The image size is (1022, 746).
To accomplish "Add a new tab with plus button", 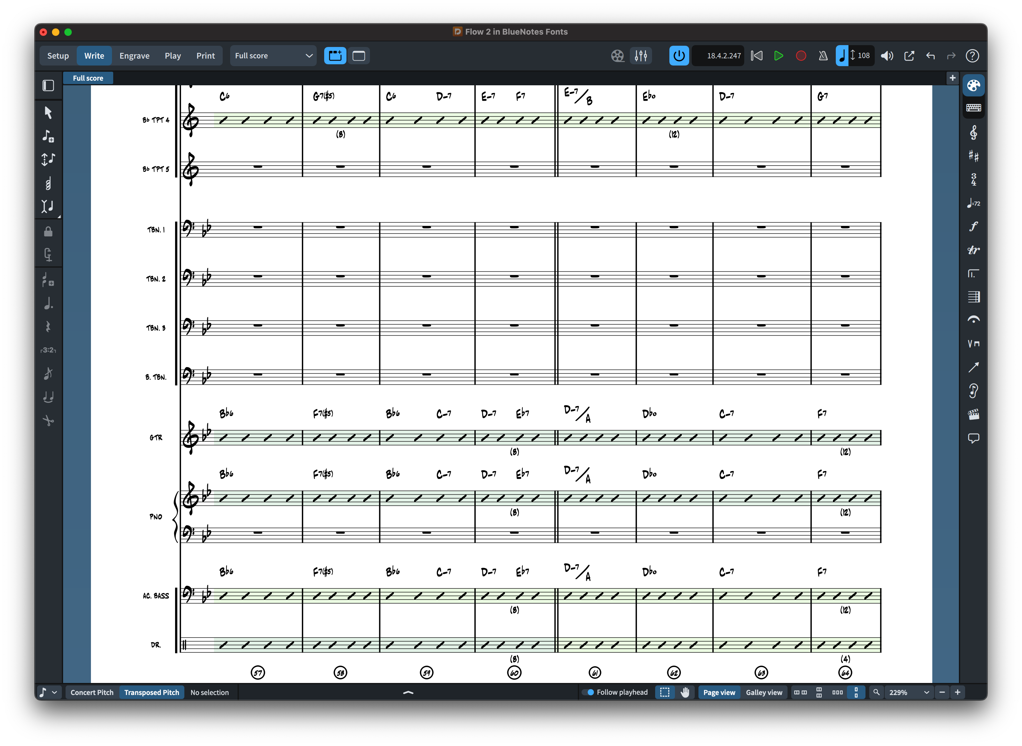I will coord(952,78).
